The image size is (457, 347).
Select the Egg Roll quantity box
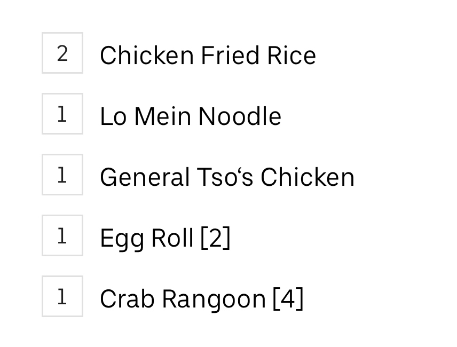point(62,235)
